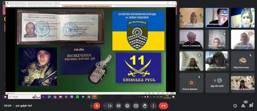Select Ольга Іванюк participant tile
Image resolution: width=257 pixels, height=111 pixels.
[191, 83]
